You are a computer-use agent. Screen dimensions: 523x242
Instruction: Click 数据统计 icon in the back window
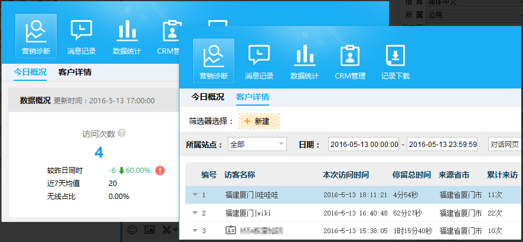point(126,35)
